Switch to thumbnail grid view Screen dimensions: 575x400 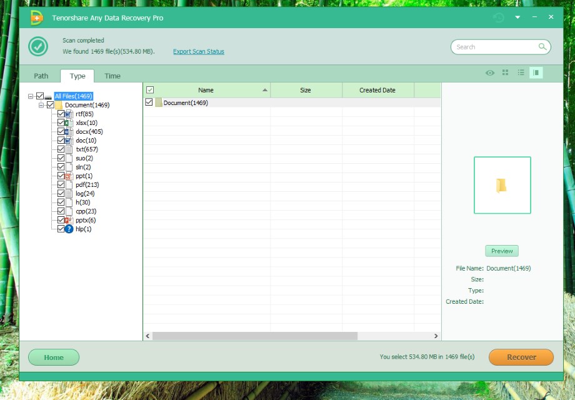point(506,73)
